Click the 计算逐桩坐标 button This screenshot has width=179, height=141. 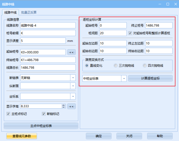pos(150,78)
